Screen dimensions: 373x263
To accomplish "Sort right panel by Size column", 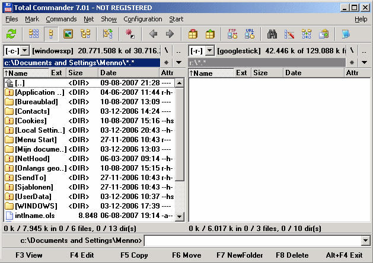I will [267, 73].
